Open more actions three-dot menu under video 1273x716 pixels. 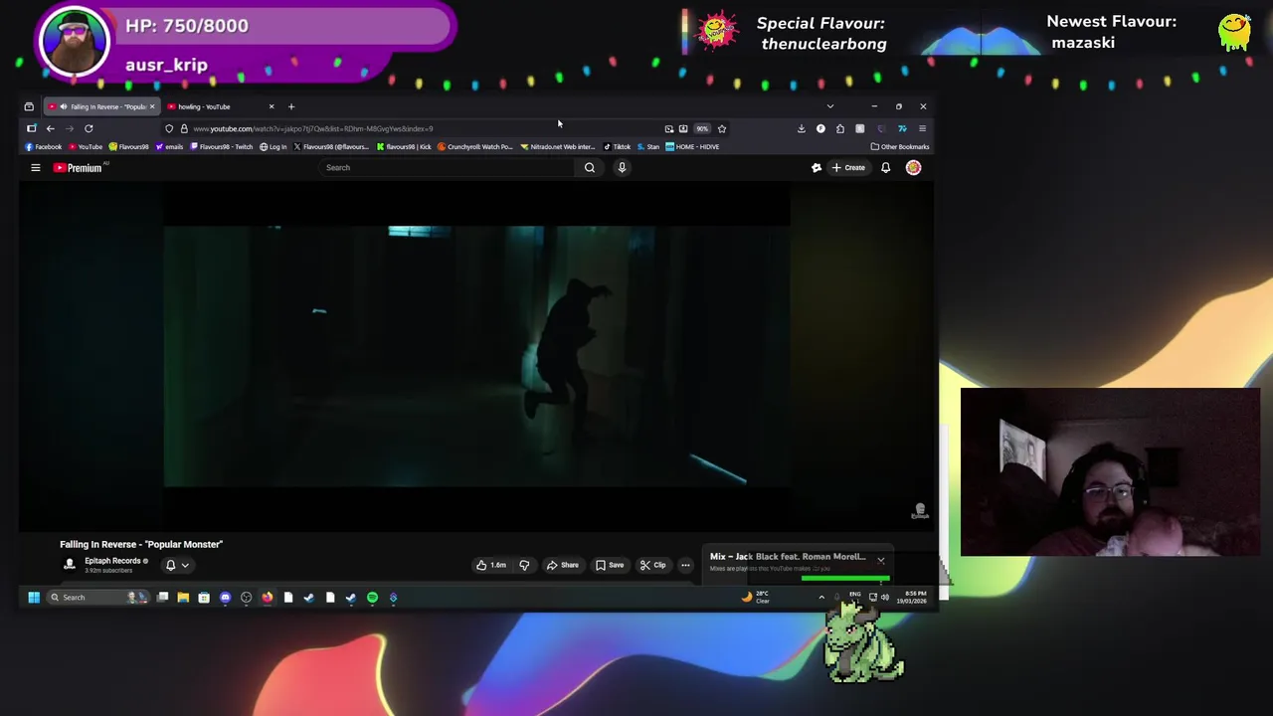pos(685,565)
